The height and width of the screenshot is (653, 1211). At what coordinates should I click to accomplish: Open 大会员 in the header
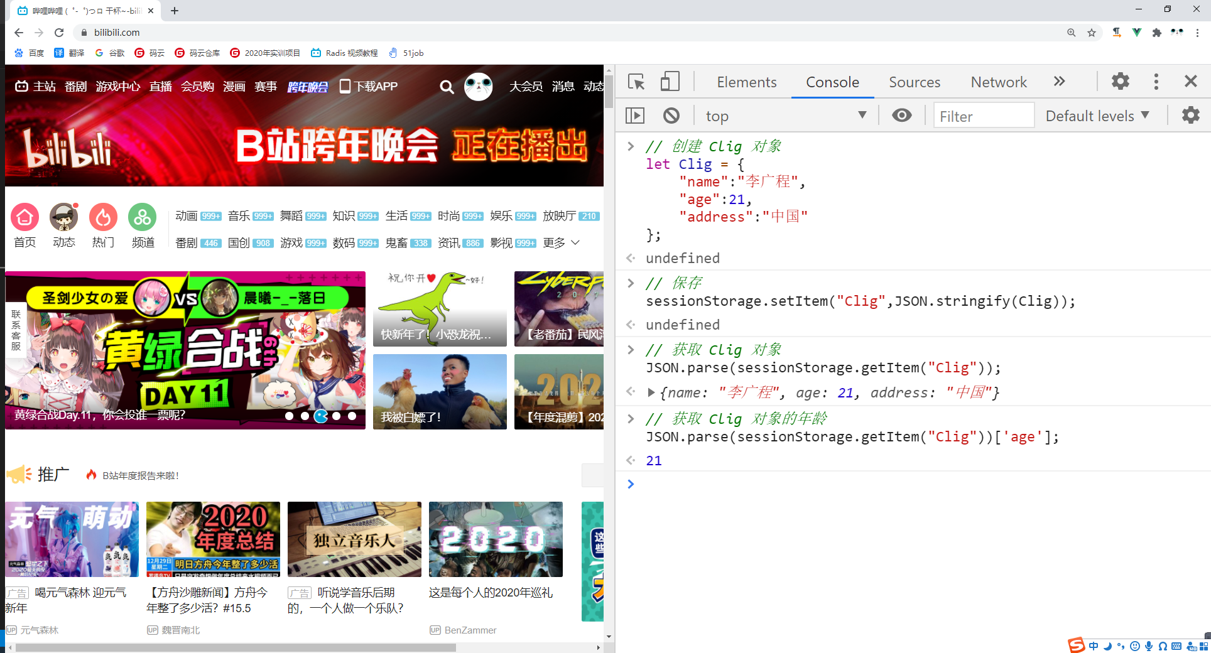coord(526,86)
